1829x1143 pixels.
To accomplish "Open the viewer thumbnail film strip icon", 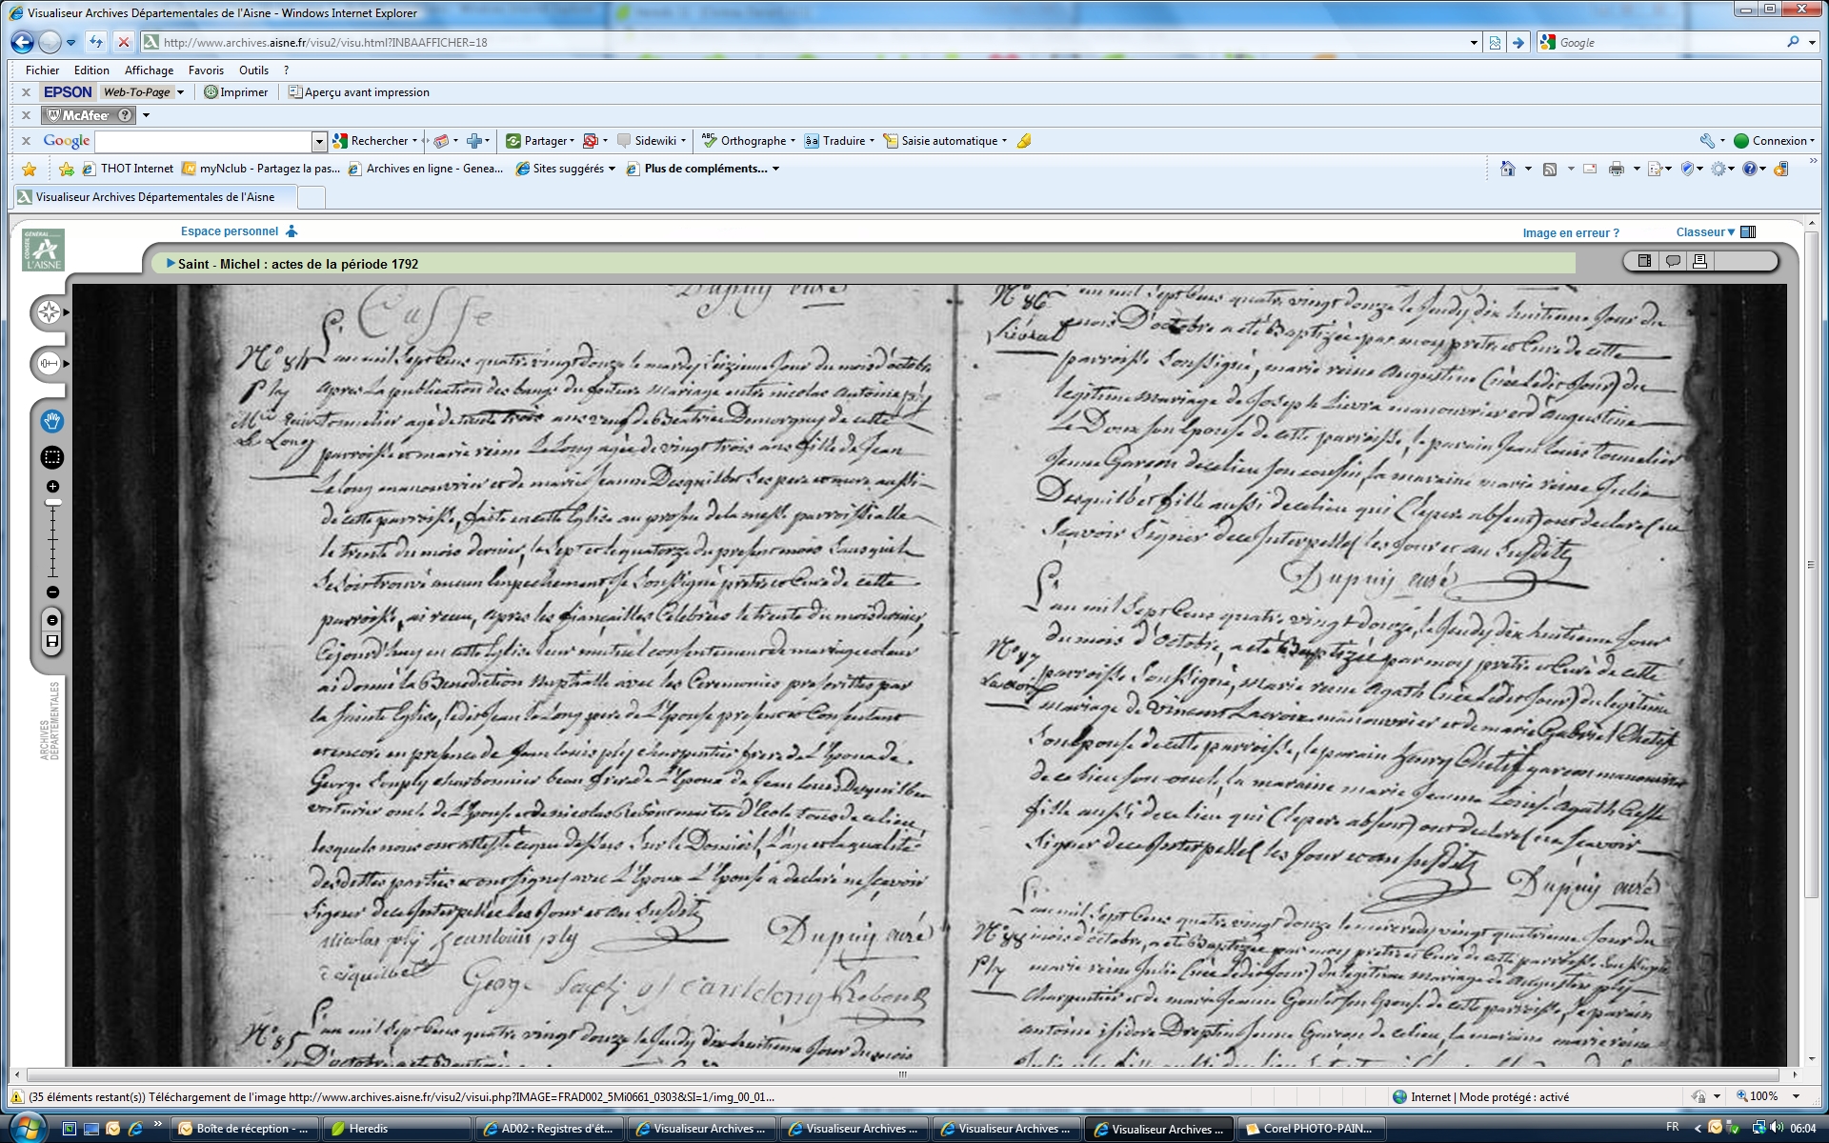I will coord(1644,261).
